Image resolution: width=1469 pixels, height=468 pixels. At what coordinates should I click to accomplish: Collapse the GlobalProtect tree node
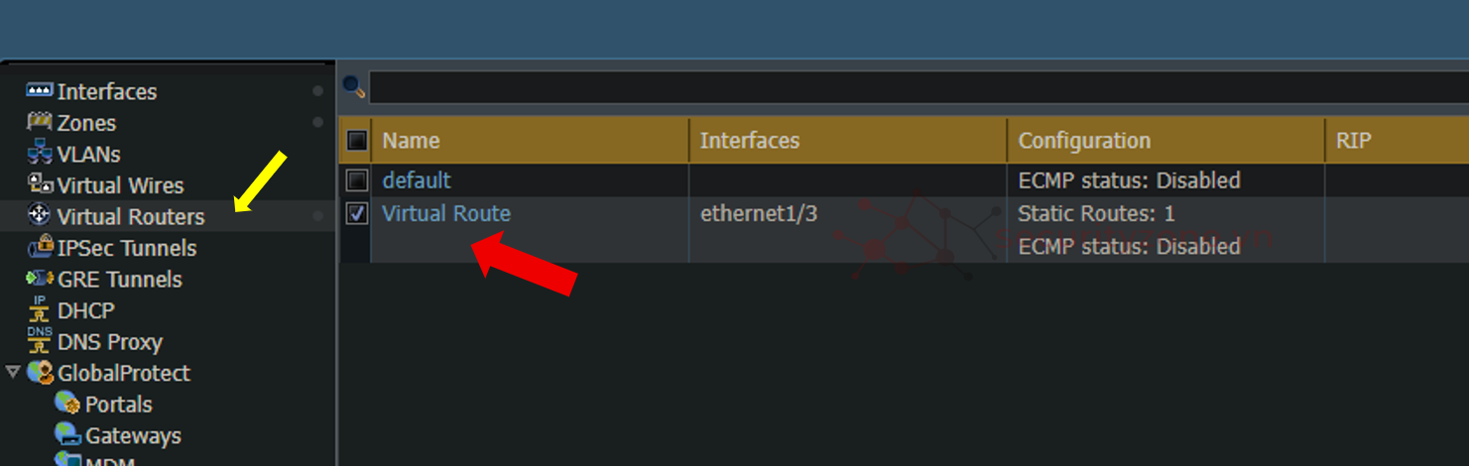tap(13, 373)
